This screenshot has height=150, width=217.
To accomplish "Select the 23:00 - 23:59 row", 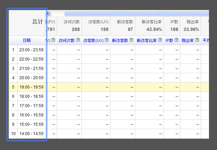I will 109,50.
